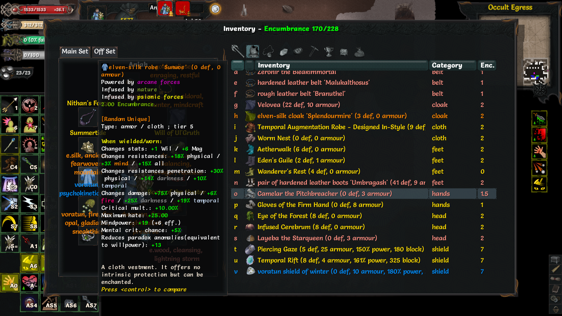Use the lightning talent on hotkey S3

pyautogui.click(x=30, y=204)
